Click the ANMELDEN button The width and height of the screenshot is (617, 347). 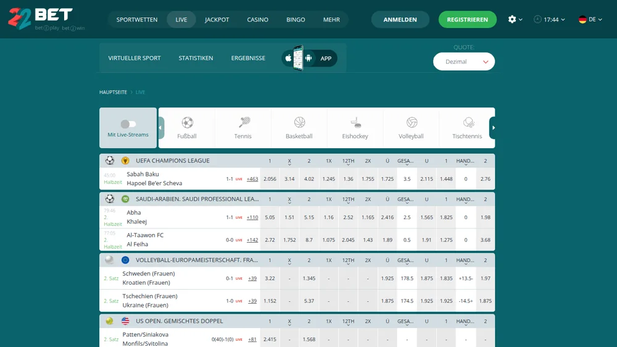(400, 19)
